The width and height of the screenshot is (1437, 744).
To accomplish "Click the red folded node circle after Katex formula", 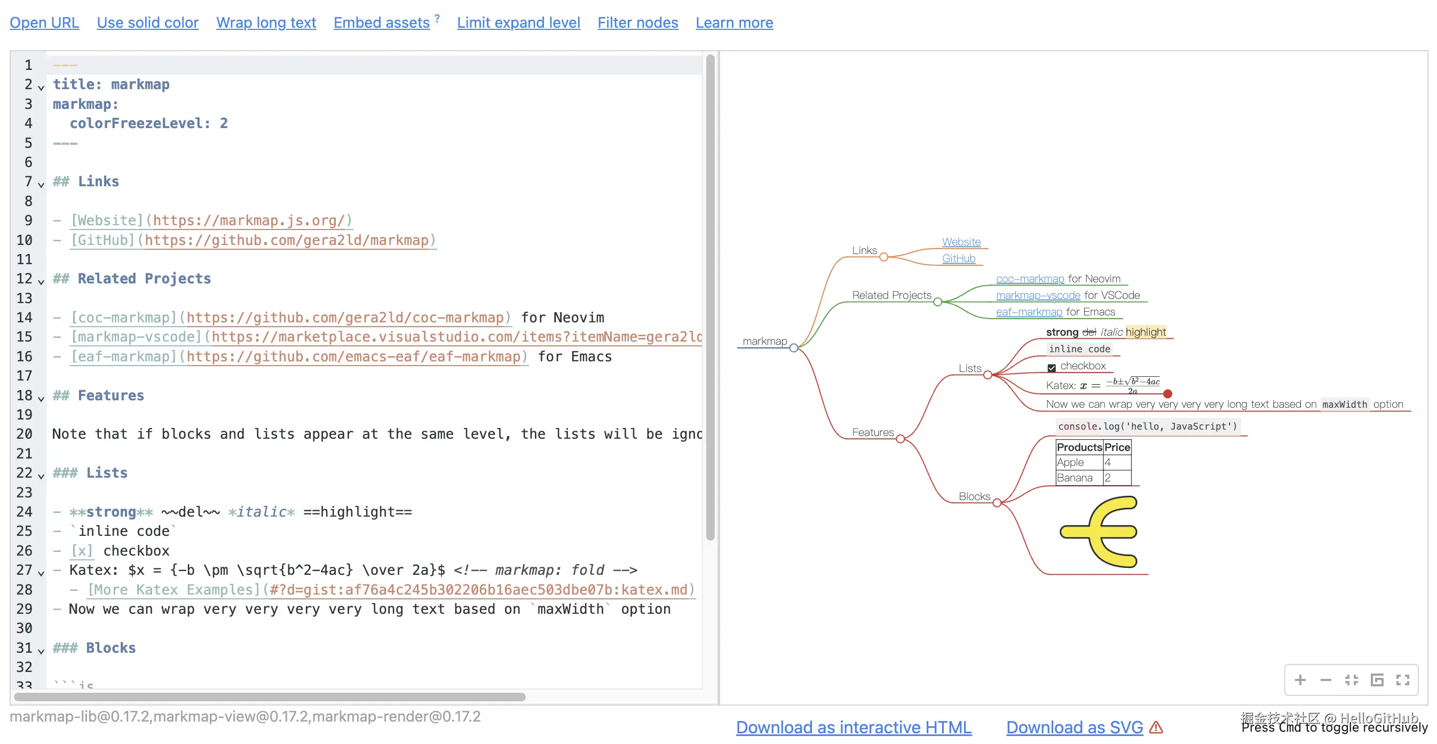I will [1167, 394].
